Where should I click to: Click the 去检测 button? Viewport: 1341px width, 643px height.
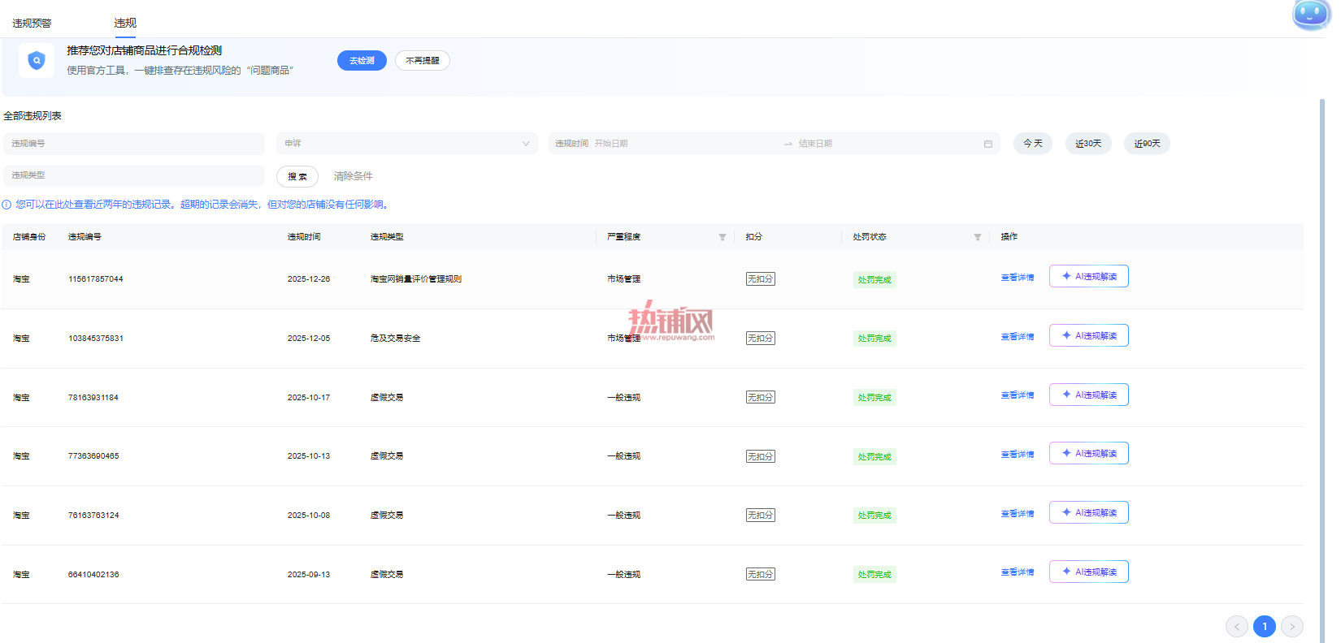[x=362, y=61]
